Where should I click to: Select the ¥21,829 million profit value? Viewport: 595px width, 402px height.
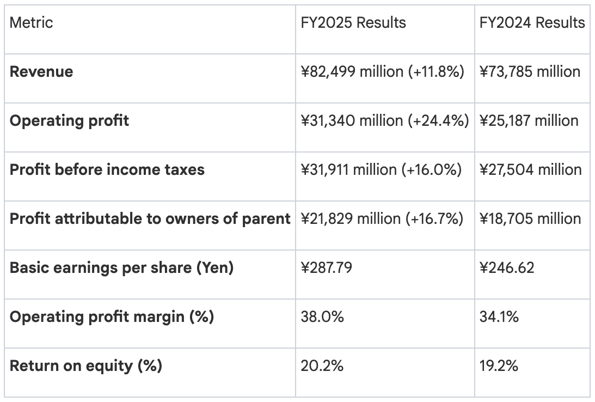(382, 218)
